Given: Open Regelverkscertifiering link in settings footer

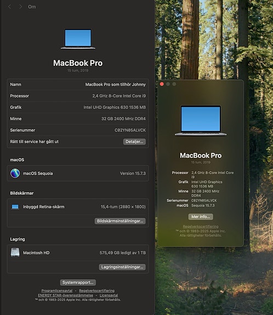Looking at the screenshot, I should 96,291.
